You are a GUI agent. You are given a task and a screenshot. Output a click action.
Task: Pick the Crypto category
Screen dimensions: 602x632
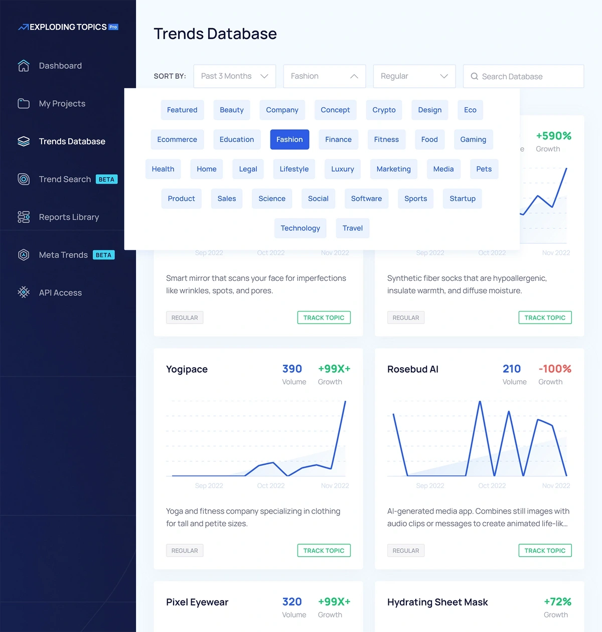384,110
